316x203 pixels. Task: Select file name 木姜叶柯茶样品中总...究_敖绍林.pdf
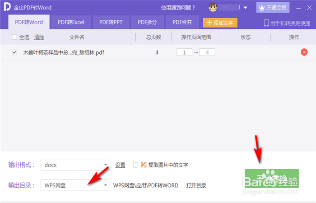point(64,53)
